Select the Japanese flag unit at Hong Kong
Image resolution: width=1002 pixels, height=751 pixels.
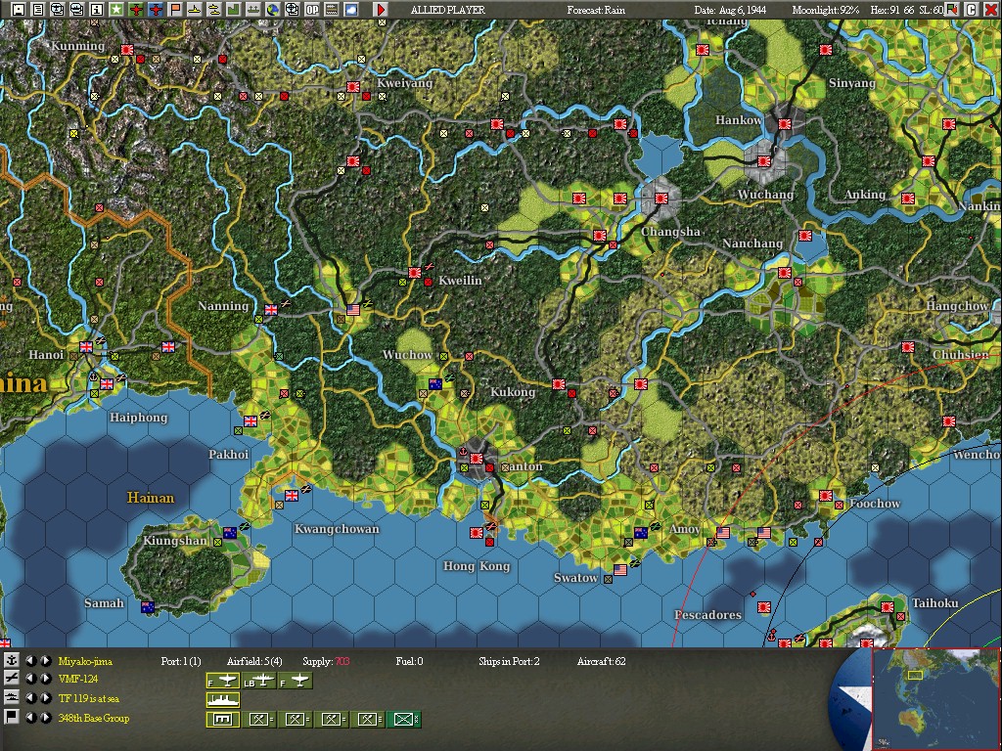click(x=477, y=533)
